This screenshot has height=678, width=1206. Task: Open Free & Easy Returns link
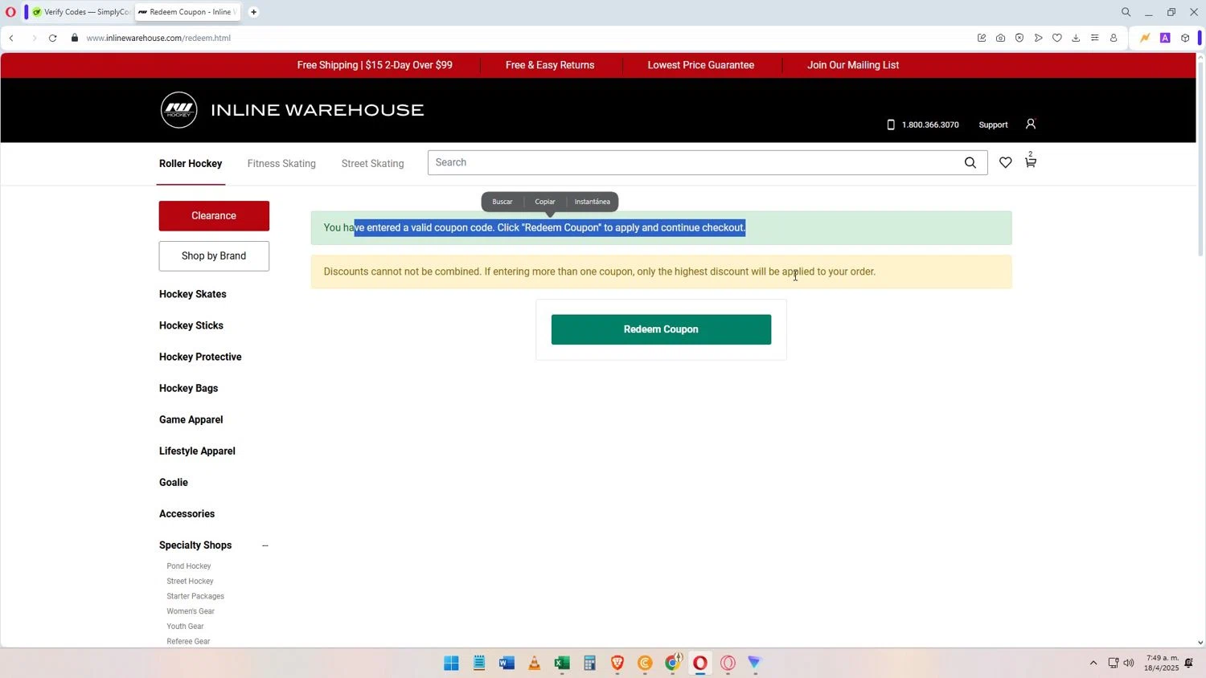[550, 65]
